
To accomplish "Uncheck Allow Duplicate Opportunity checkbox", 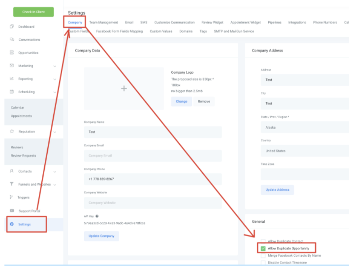I will [263, 248].
